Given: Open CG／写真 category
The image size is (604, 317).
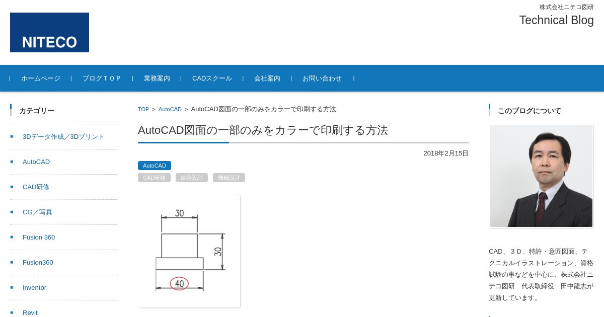Looking at the screenshot, I should pyautogui.click(x=37, y=212).
